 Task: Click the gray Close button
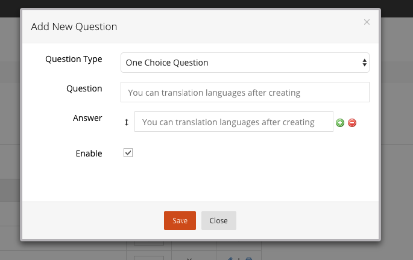tap(219, 220)
